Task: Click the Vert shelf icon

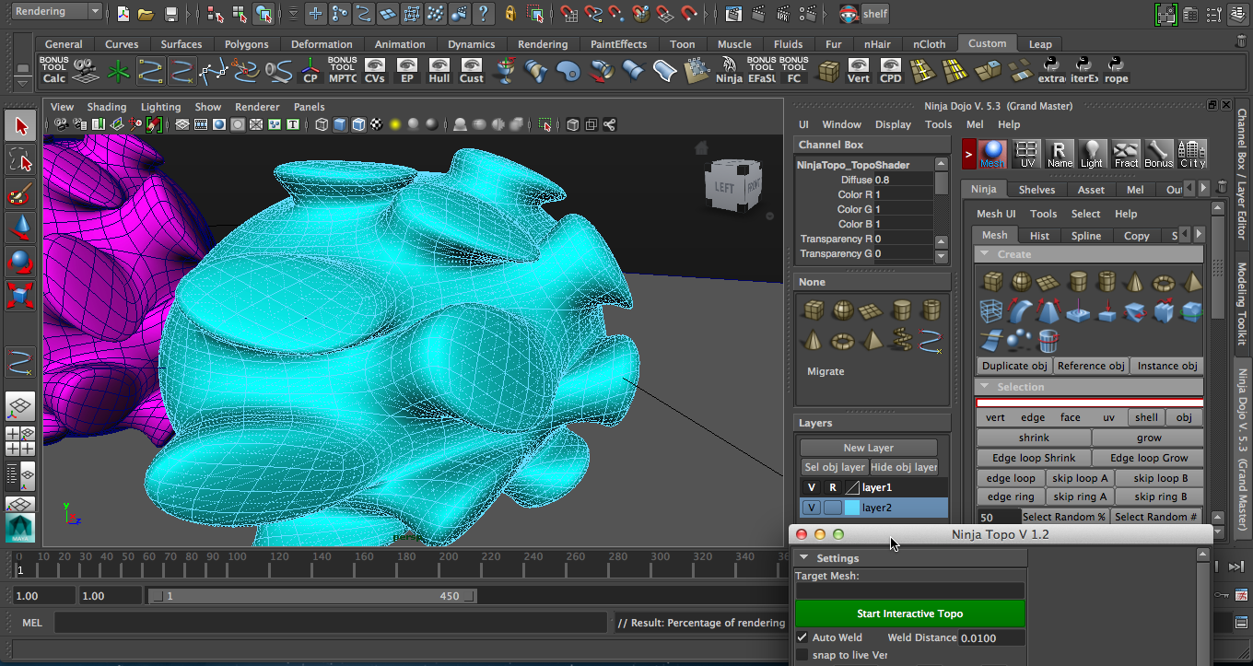Action: (859, 70)
